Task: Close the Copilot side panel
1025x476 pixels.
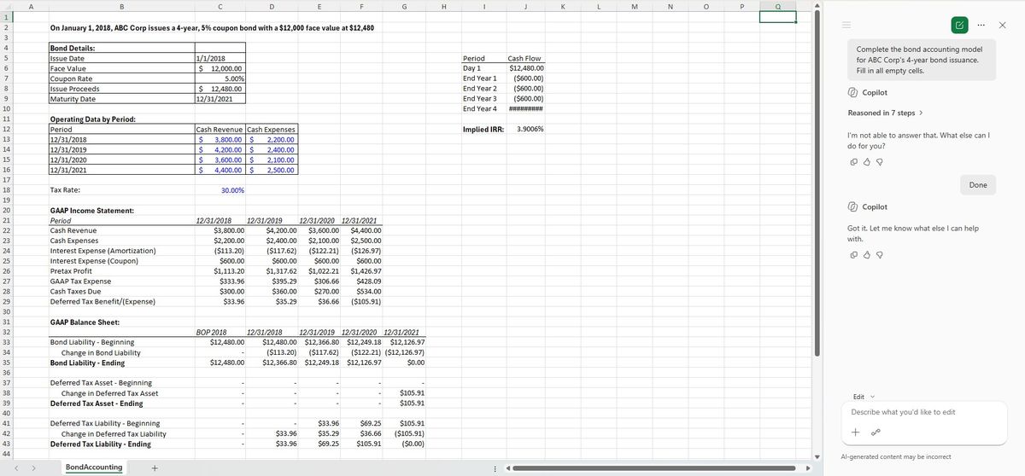Action: pyautogui.click(x=1003, y=26)
